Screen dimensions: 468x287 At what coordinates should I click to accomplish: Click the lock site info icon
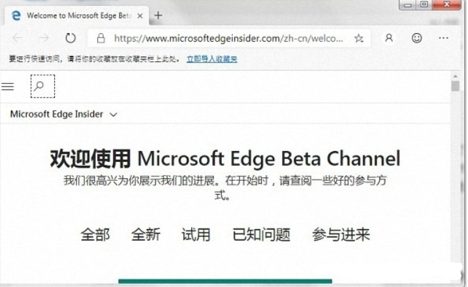(x=101, y=38)
